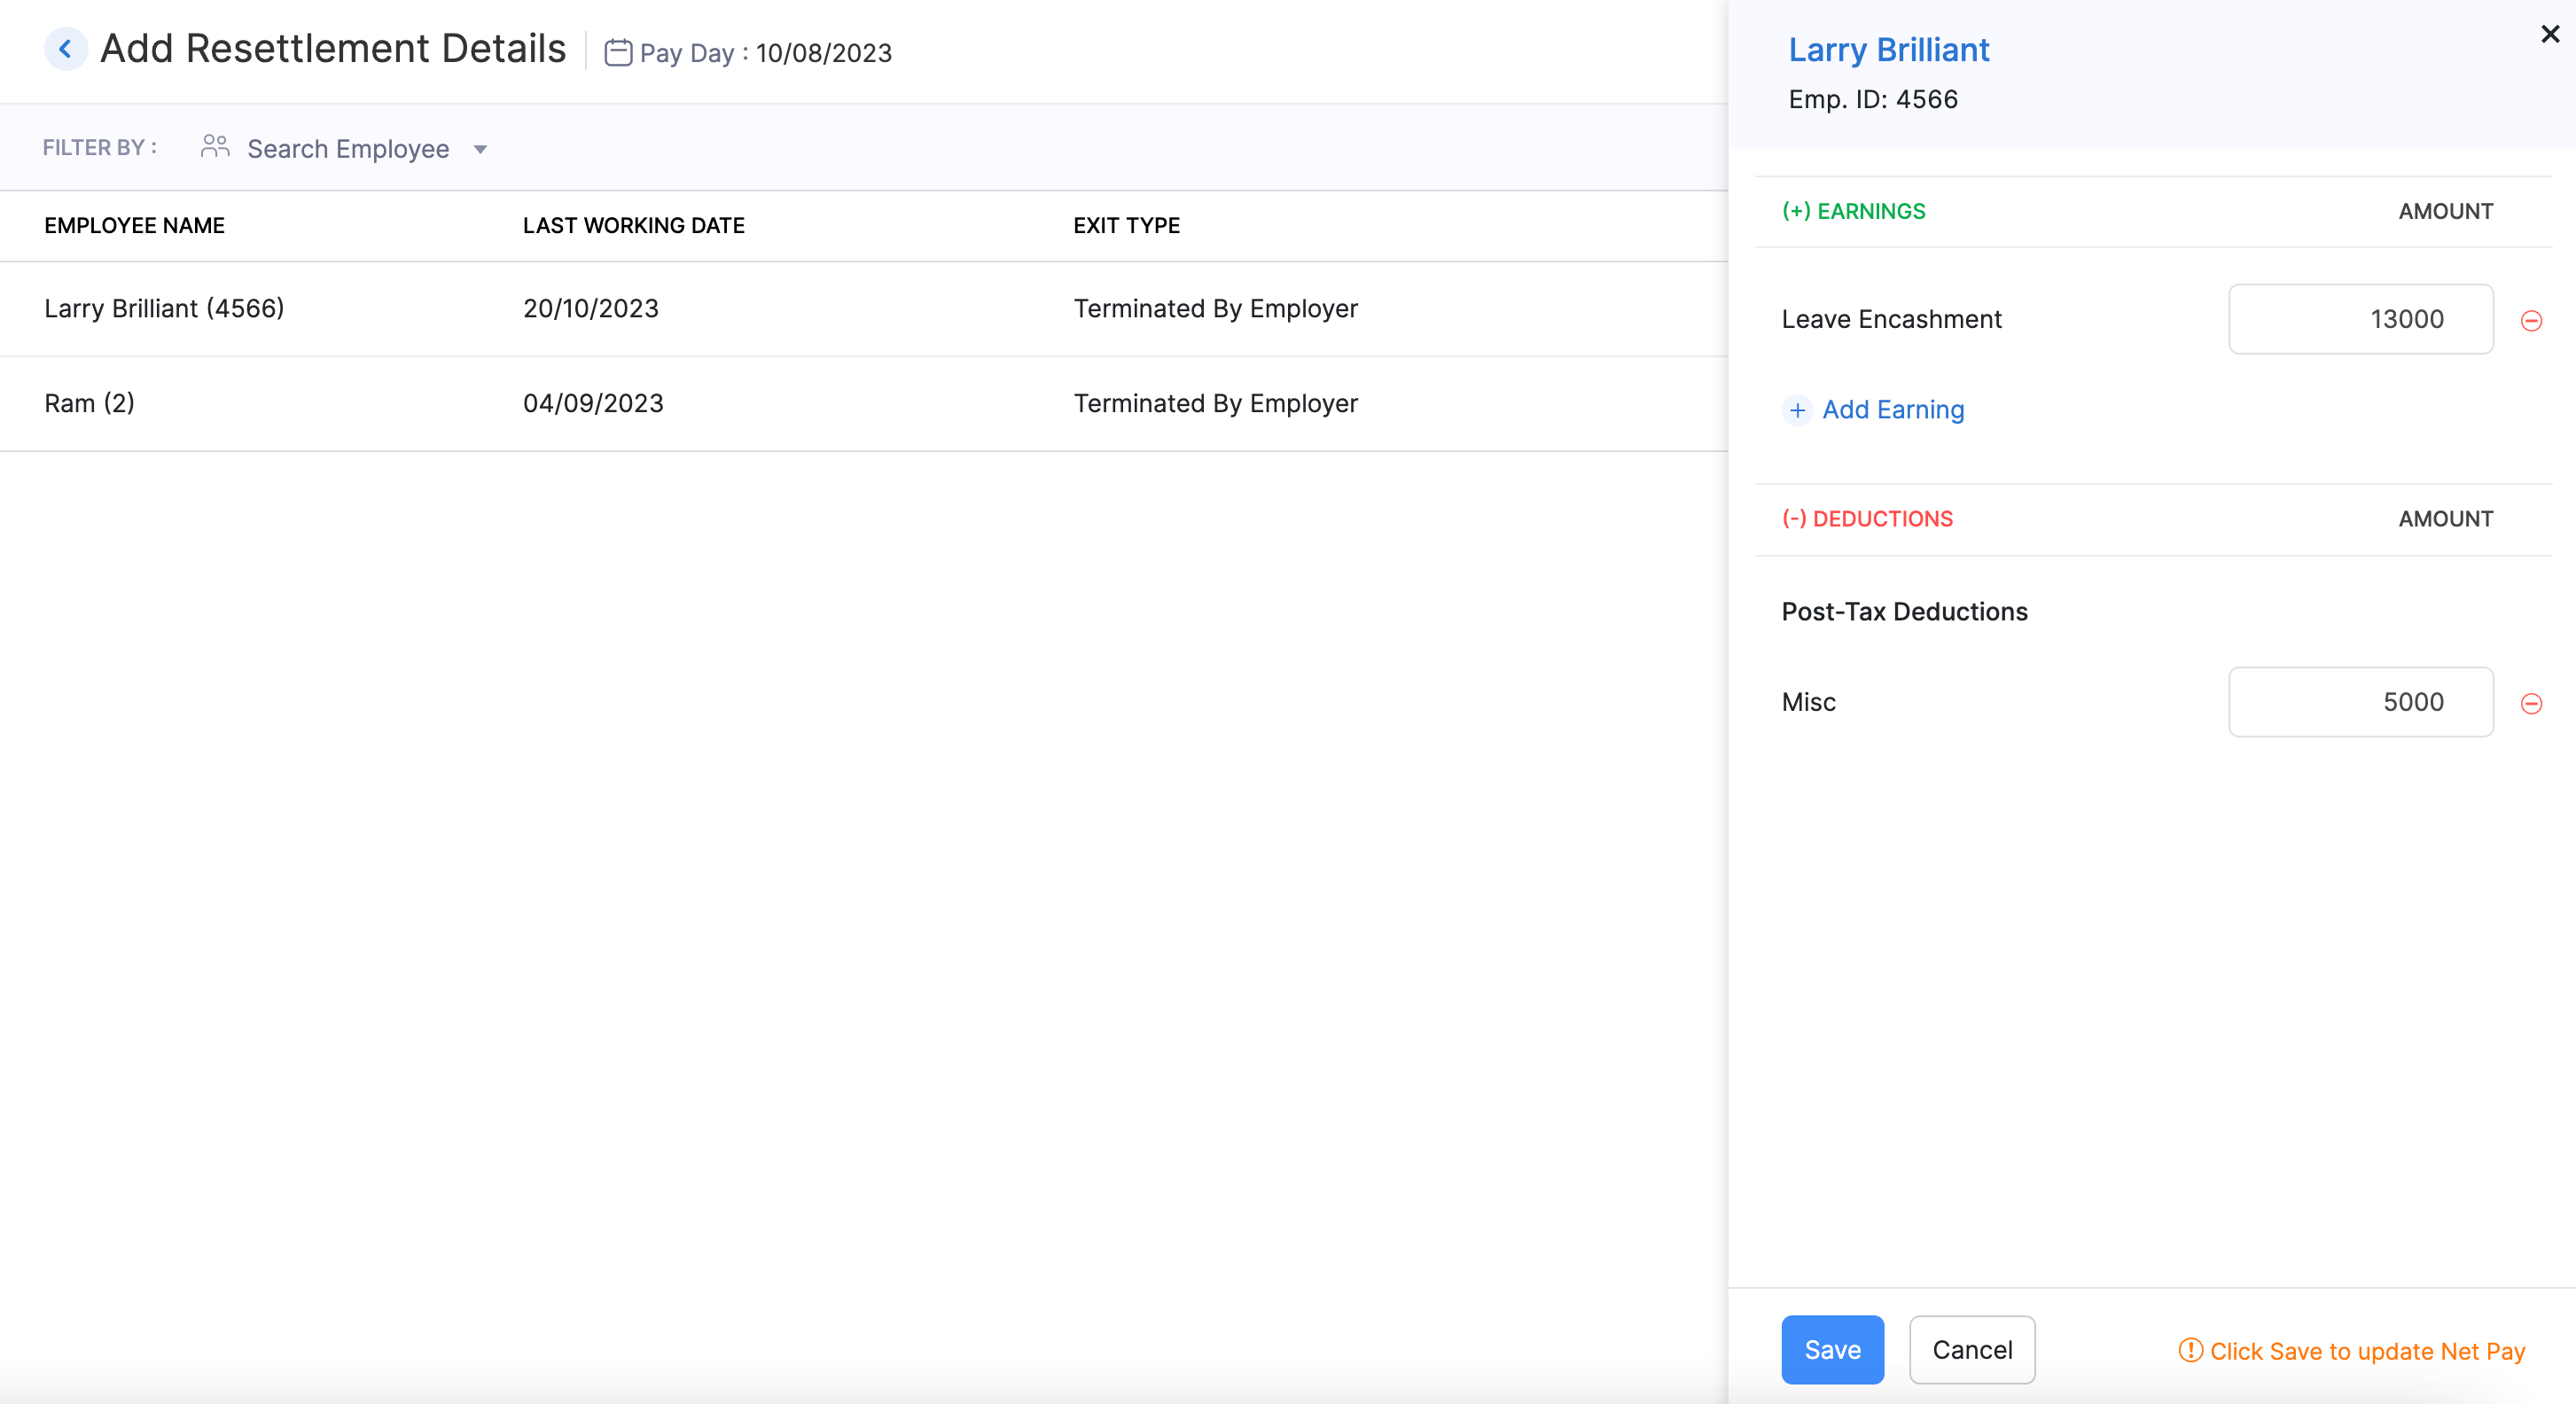This screenshot has height=1404, width=2576.
Task: Select the Larry Brilliant (4566) row
Action: (164, 308)
